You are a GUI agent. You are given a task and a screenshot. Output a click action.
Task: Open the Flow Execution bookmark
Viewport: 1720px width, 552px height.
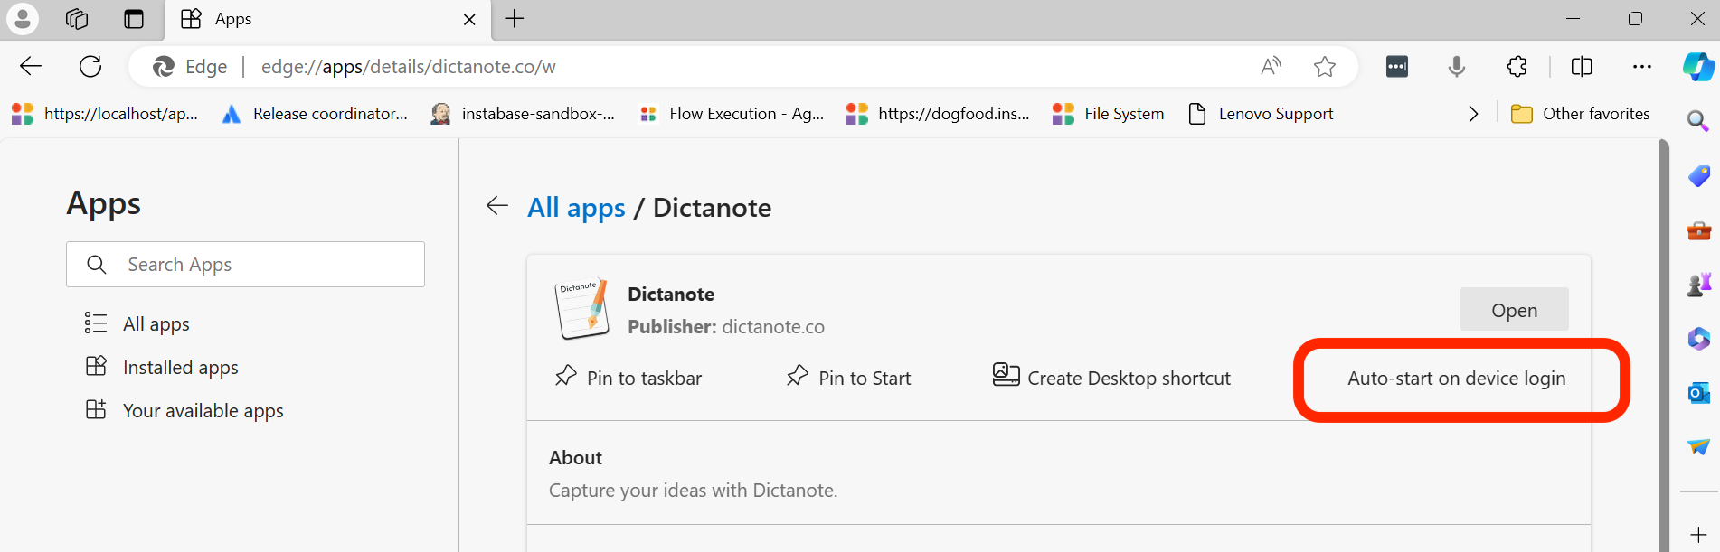click(x=732, y=114)
